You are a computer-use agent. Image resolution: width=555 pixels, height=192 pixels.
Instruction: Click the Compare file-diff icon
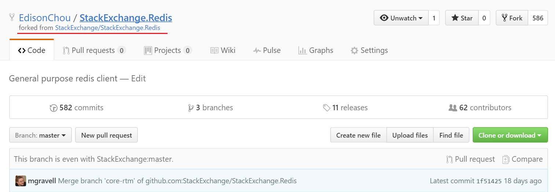pos(506,160)
